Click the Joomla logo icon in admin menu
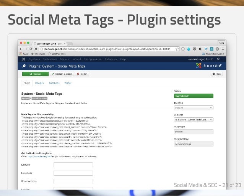 [x=24, y=59]
